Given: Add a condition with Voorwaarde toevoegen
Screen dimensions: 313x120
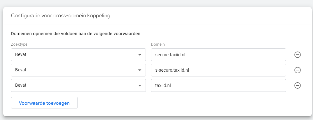Looking at the screenshot, I should click(x=44, y=103).
